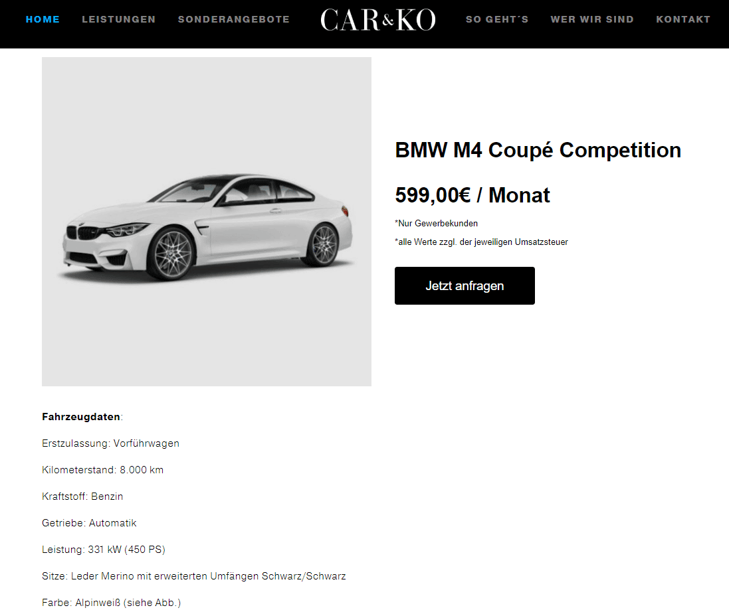Click the Jetzt anfragen button
This screenshot has width=729, height=612.
465,285
